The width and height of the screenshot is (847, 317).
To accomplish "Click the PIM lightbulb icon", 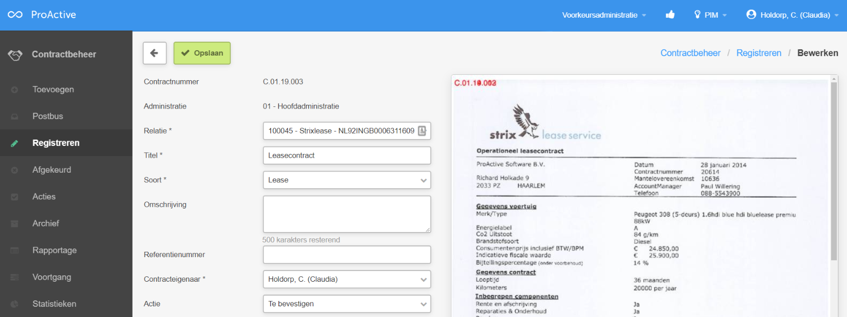I will (697, 14).
